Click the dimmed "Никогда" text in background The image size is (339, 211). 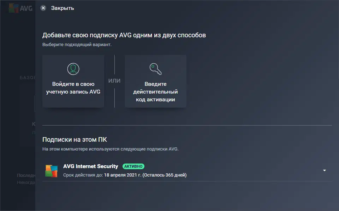(x=26, y=183)
